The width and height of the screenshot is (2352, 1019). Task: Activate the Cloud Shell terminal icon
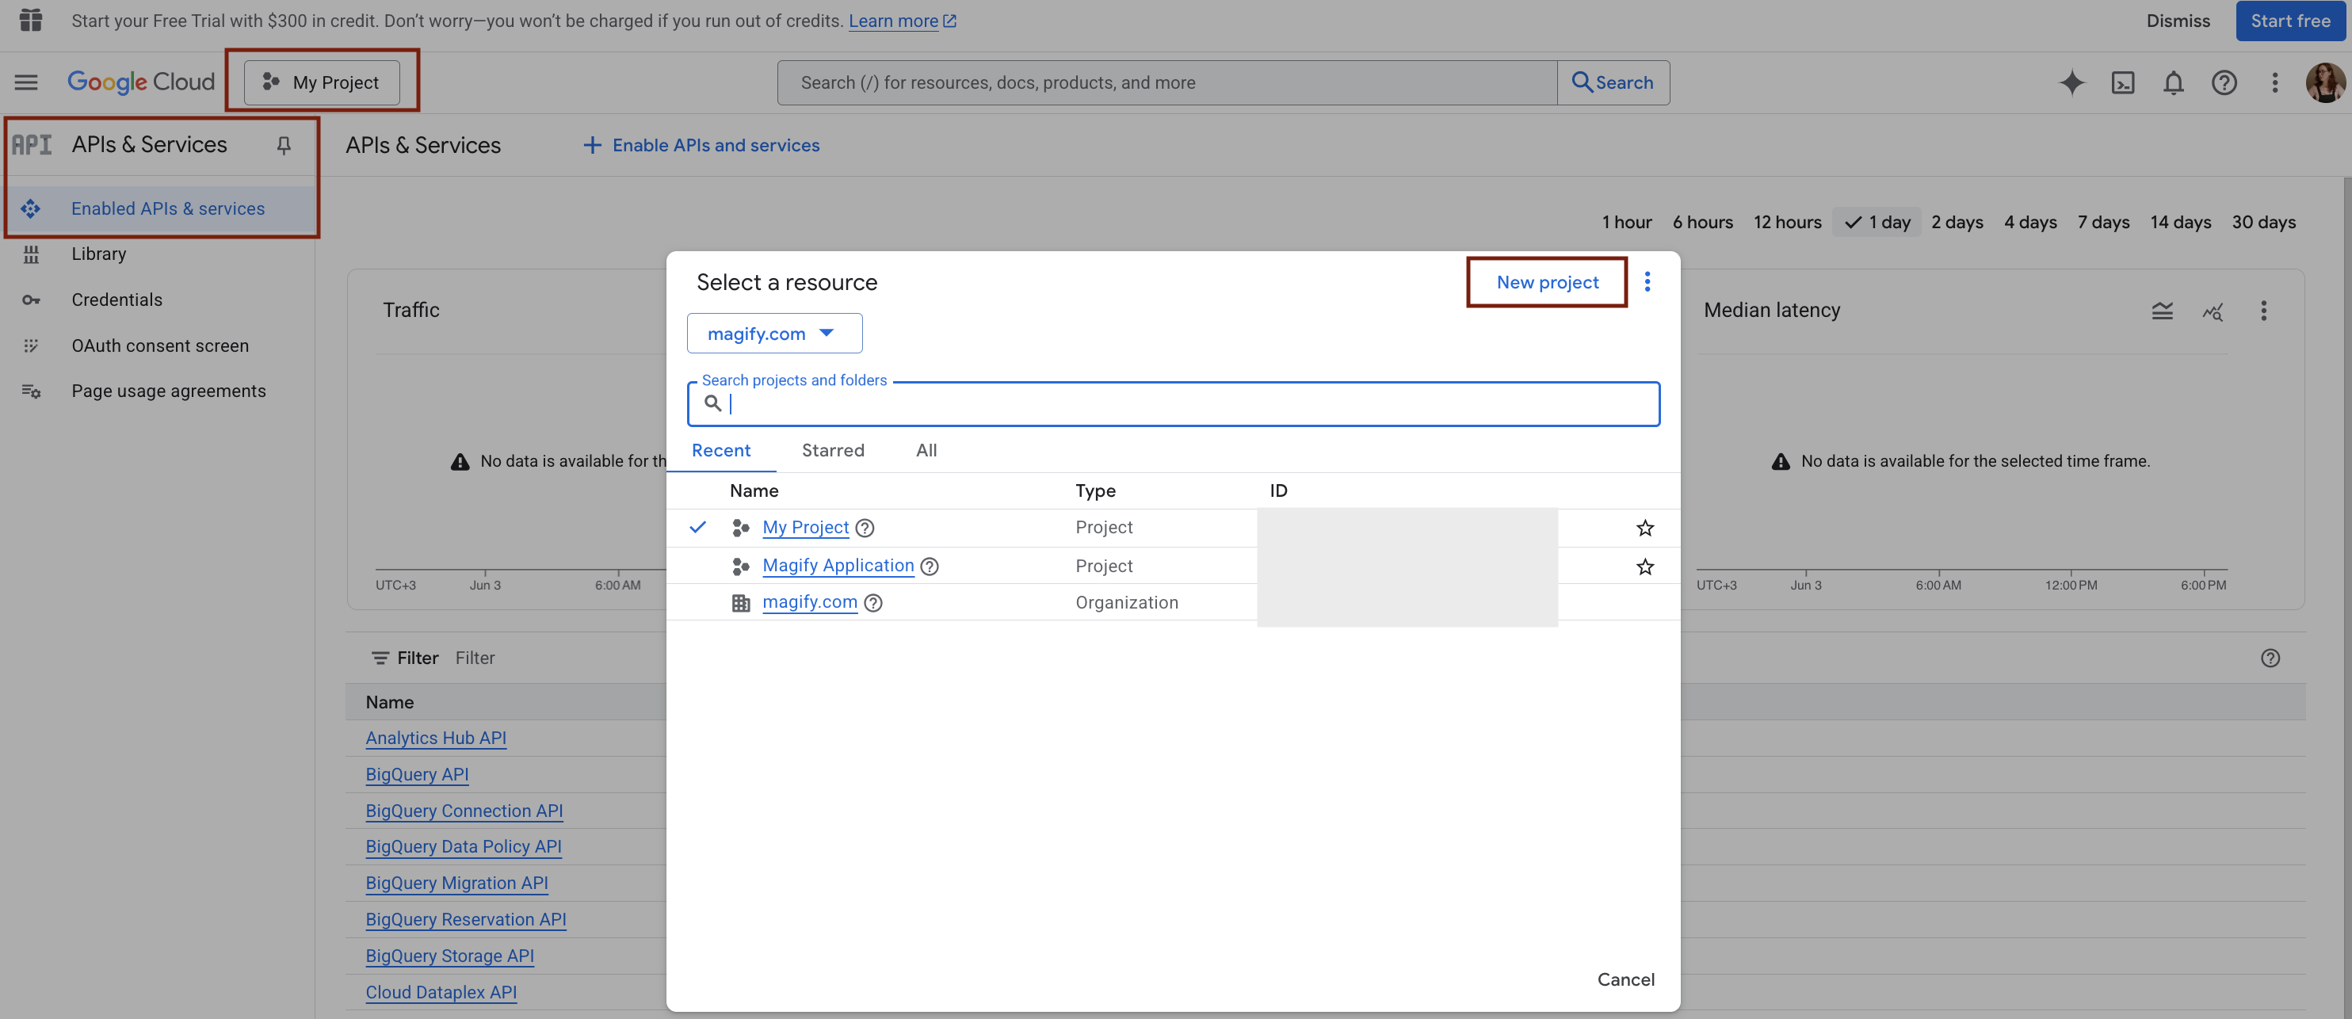point(2123,82)
